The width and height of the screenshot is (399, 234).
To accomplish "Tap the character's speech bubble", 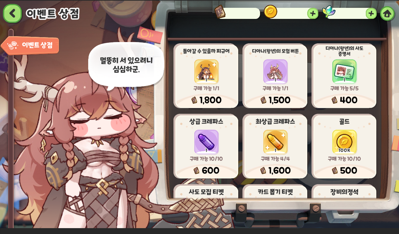I will [126, 65].
